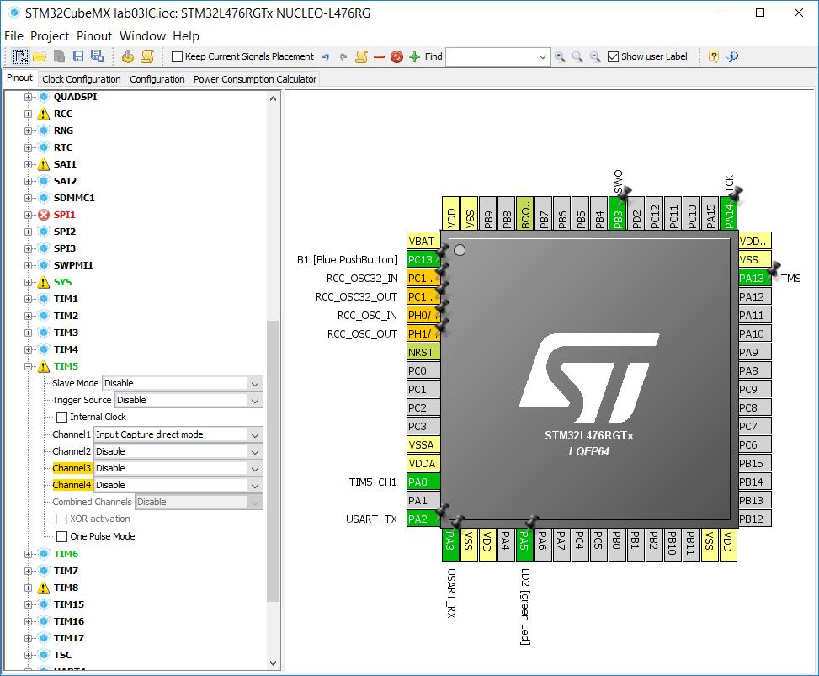
Task: Click the Save Project floppy icon
Action: 77,56
